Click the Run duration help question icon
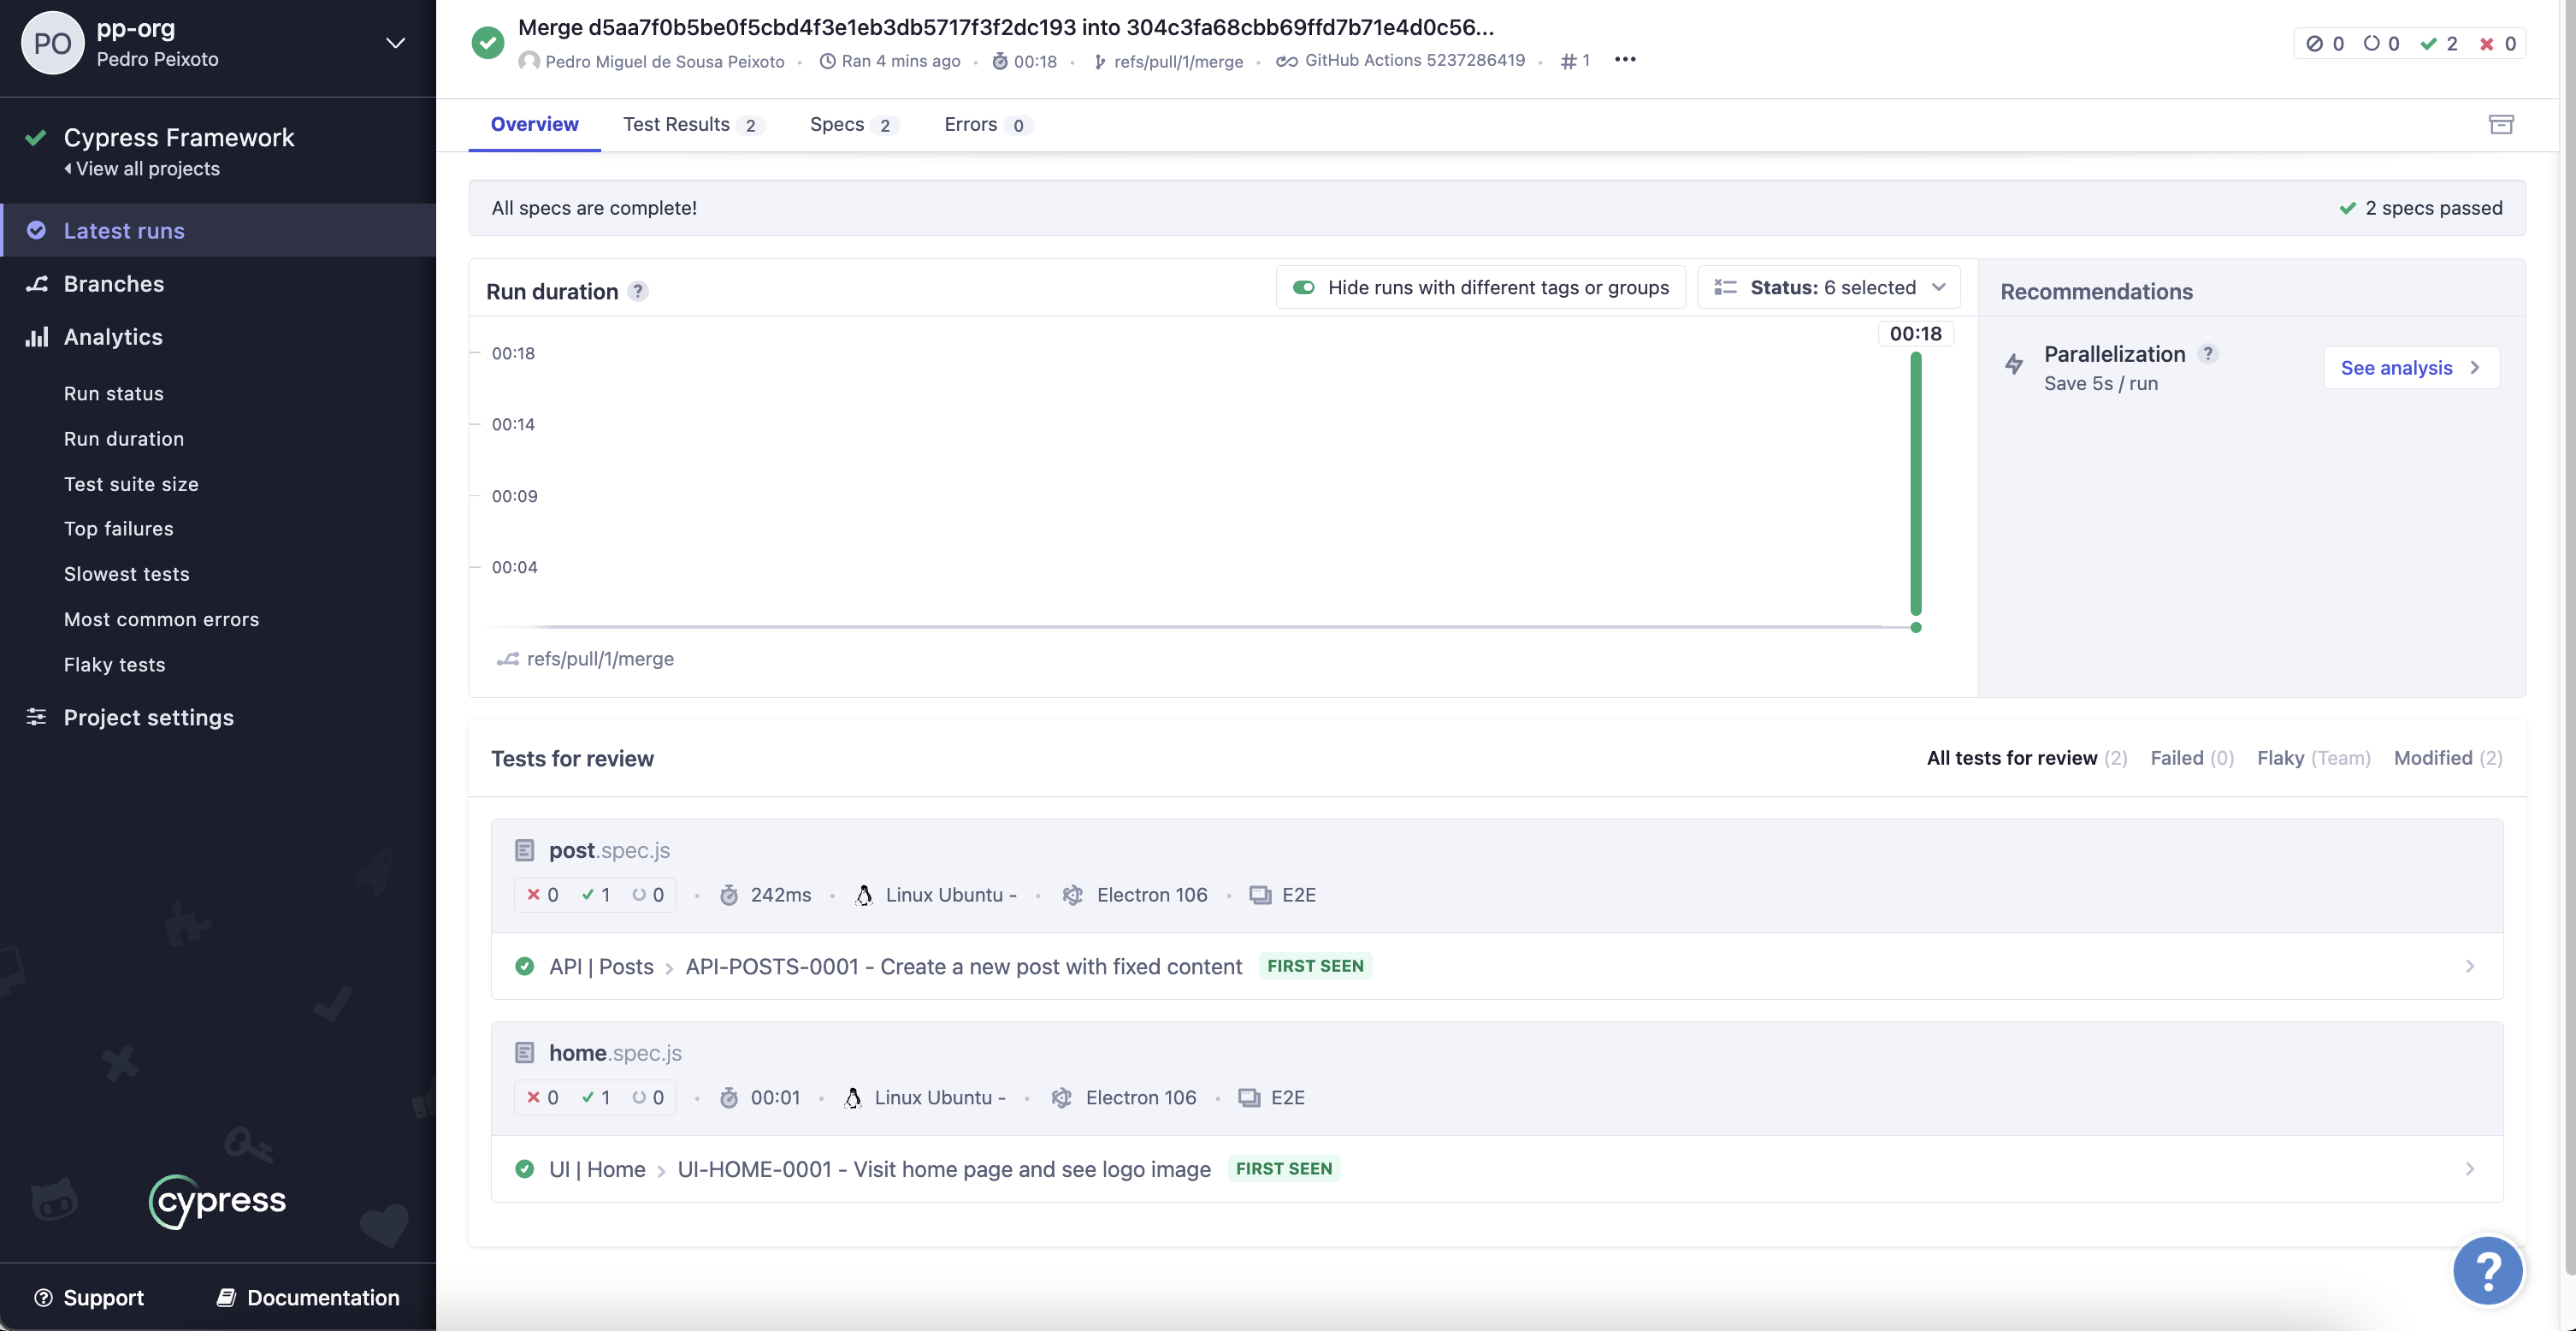Viewport: 2576px width, 1331px height. coord(638,291)
